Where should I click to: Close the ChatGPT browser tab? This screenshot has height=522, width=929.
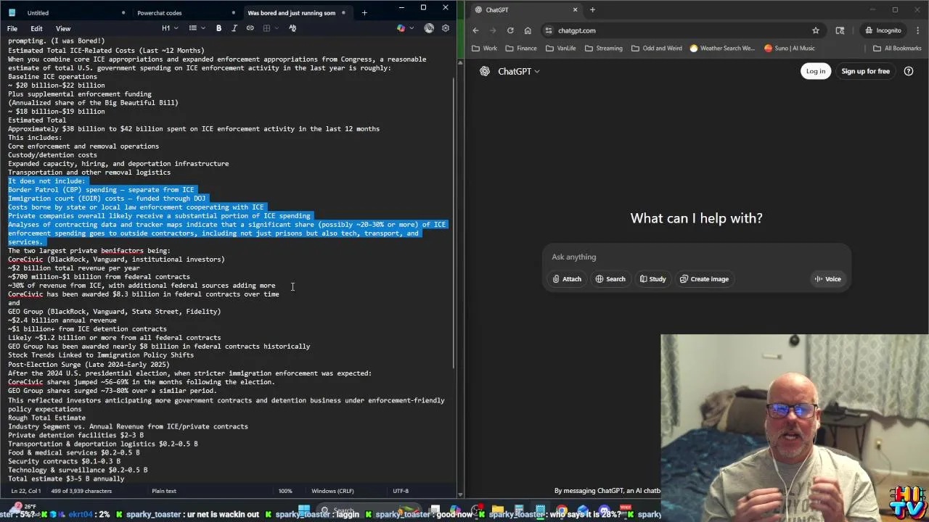pos(575,9)
